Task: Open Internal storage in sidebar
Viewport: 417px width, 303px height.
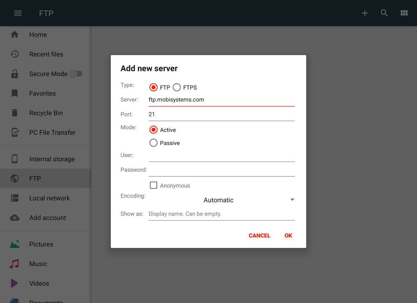Action: coord(52,159)
